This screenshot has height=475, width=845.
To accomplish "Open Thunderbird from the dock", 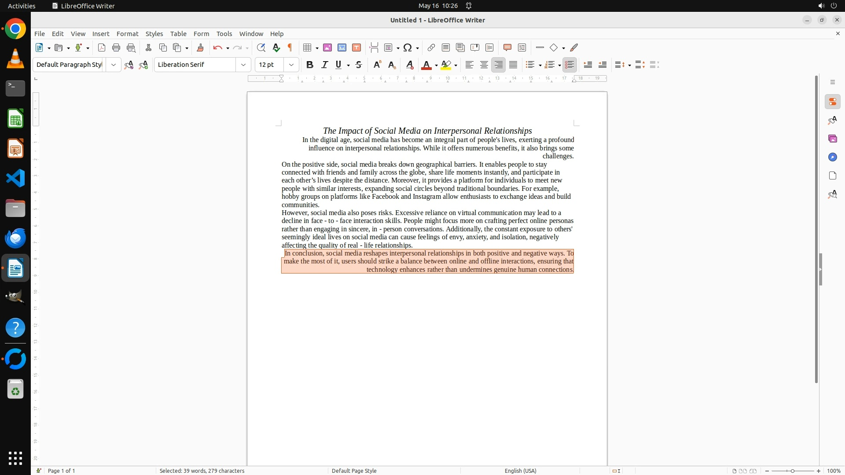I will pos(15,238).
